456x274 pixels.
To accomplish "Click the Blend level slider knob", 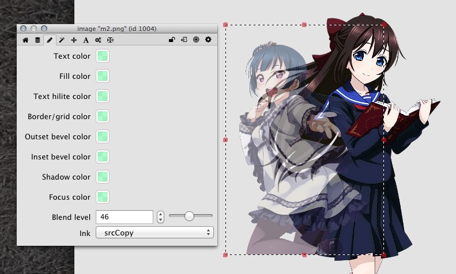I will pyautogui.click(x=189, y=216).
